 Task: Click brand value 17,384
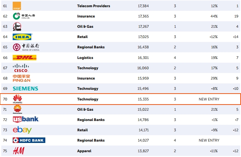click(143, 6)
